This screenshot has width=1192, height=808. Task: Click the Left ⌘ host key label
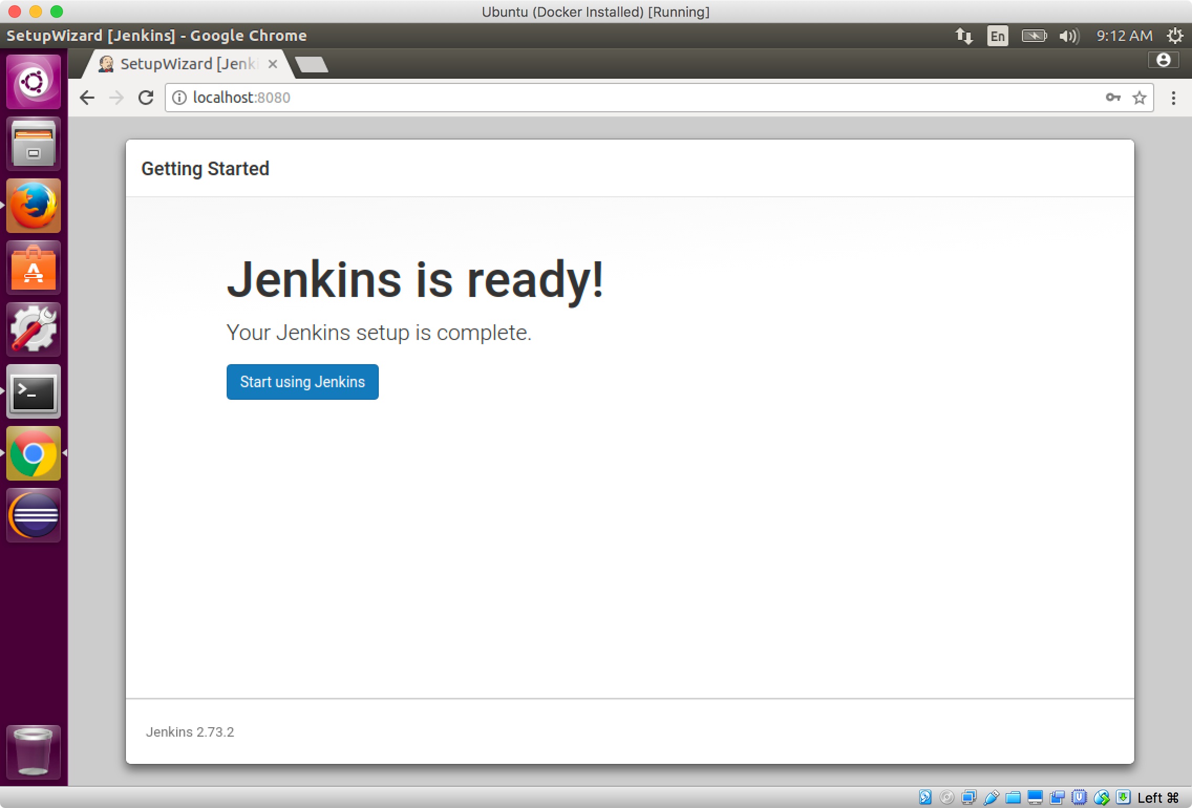pyautogui.click(x=1158, y=798)
